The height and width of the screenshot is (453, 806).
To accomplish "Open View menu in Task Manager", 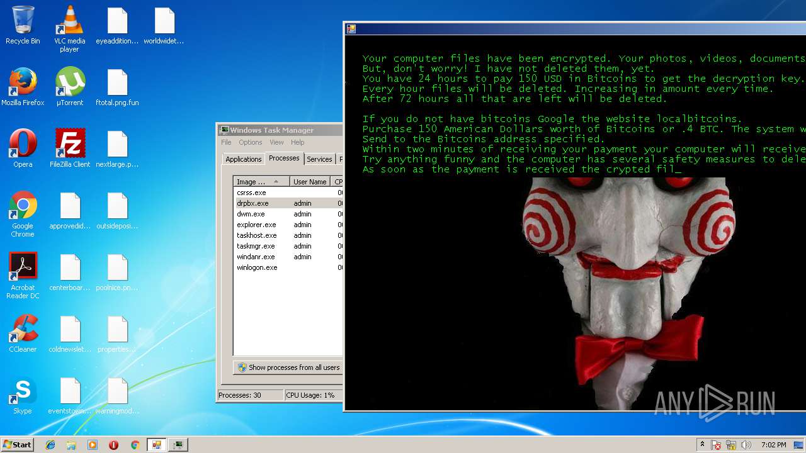I will point(276,142).
